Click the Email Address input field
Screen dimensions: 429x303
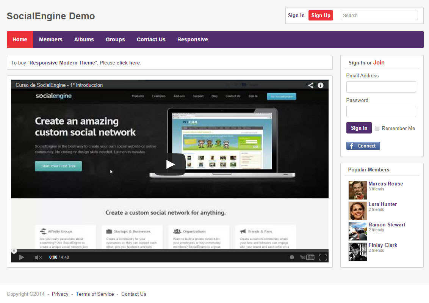pos(381,87)
